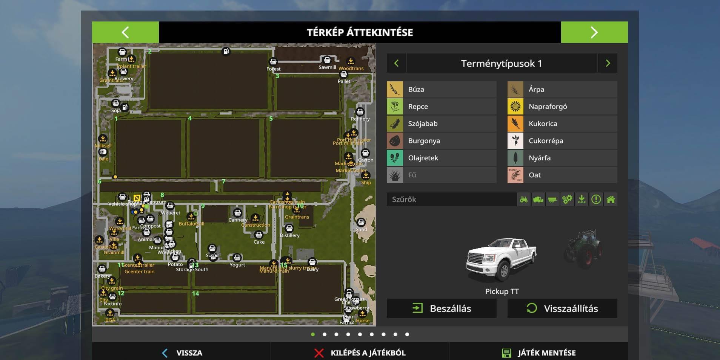The height and width of the screenshot is (360, 720).
Task: Toggle the house filter icon
Action: click(x=611, y=200)
